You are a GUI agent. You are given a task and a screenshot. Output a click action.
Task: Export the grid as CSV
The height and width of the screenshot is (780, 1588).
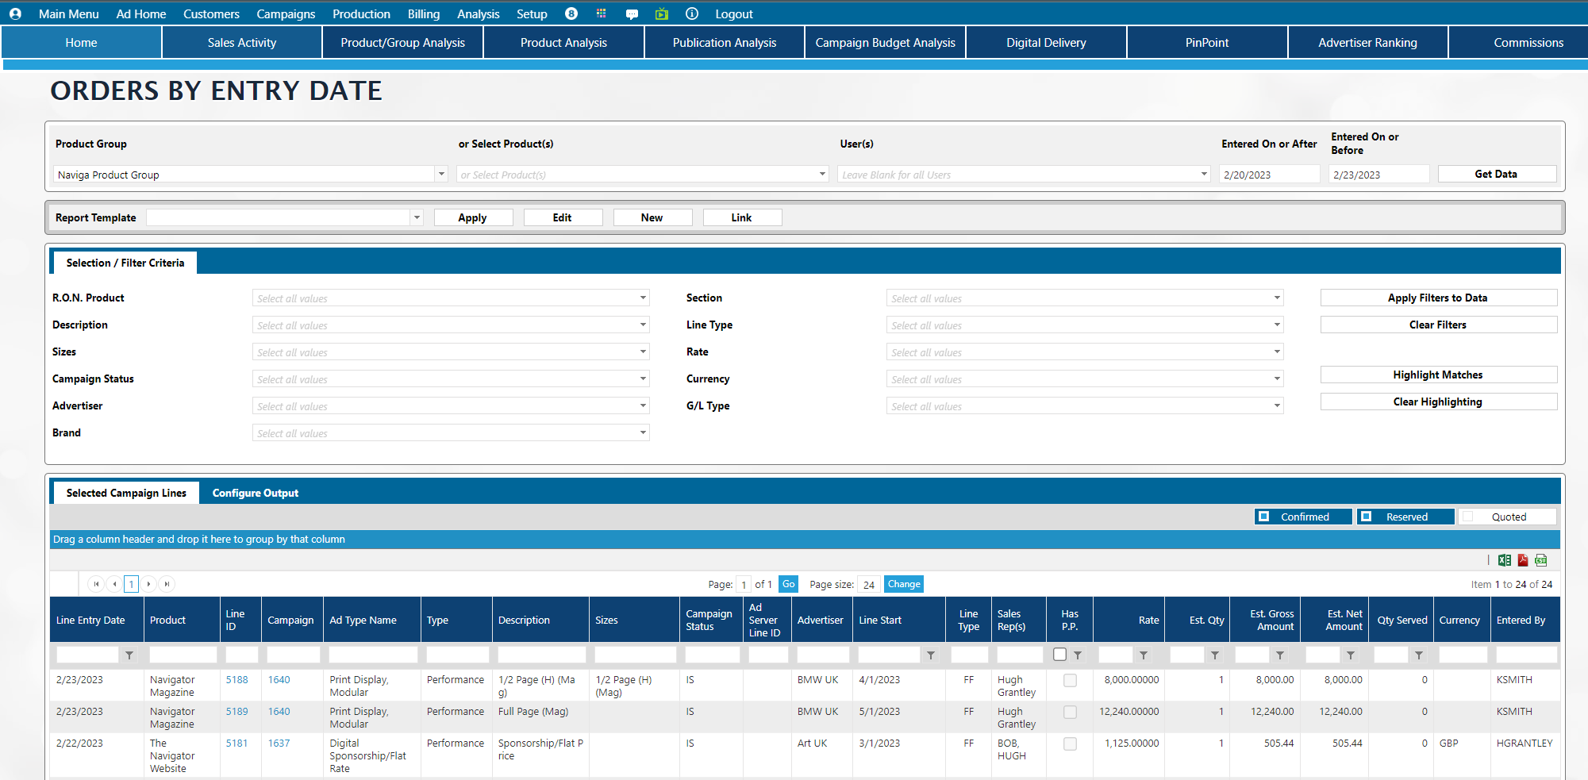click(1541, 560)
